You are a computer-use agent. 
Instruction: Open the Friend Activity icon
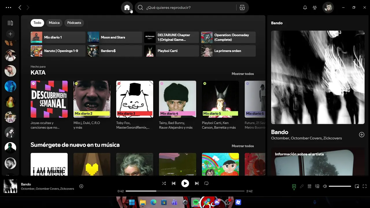point(315,8)
